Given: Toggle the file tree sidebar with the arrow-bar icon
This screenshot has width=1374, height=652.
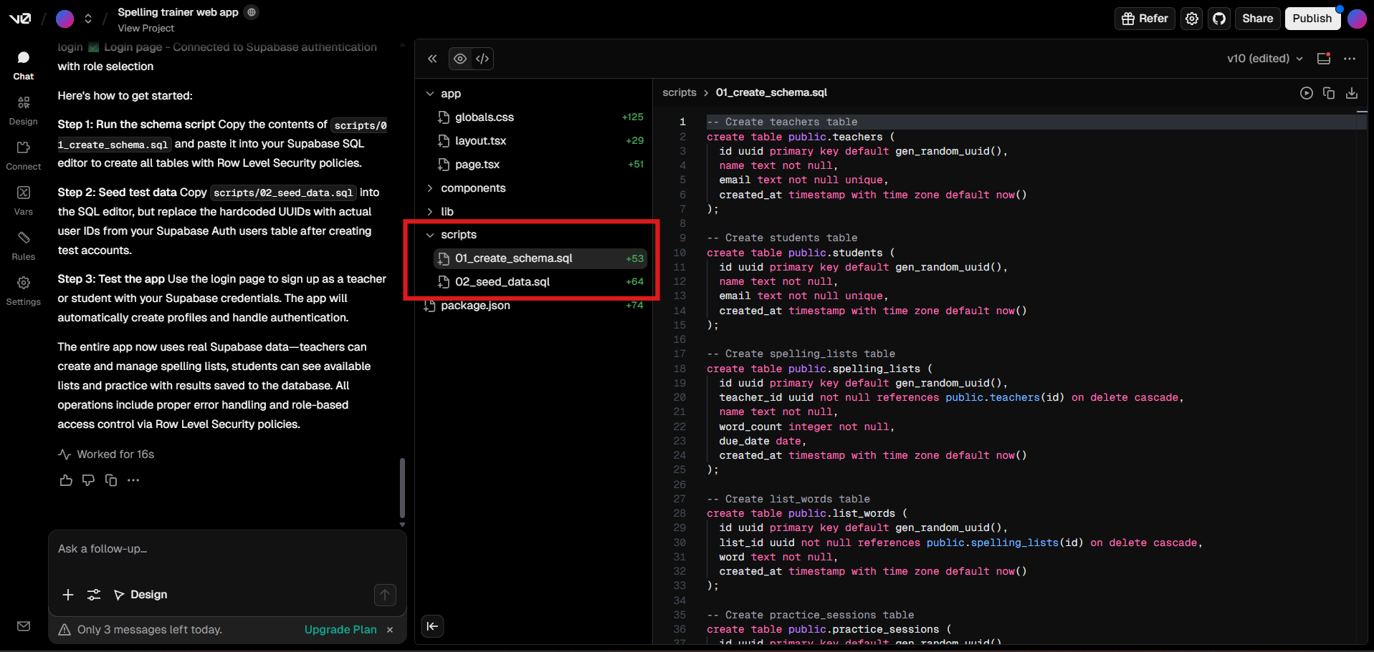Looking at the screenshot, I should point(432,626).
